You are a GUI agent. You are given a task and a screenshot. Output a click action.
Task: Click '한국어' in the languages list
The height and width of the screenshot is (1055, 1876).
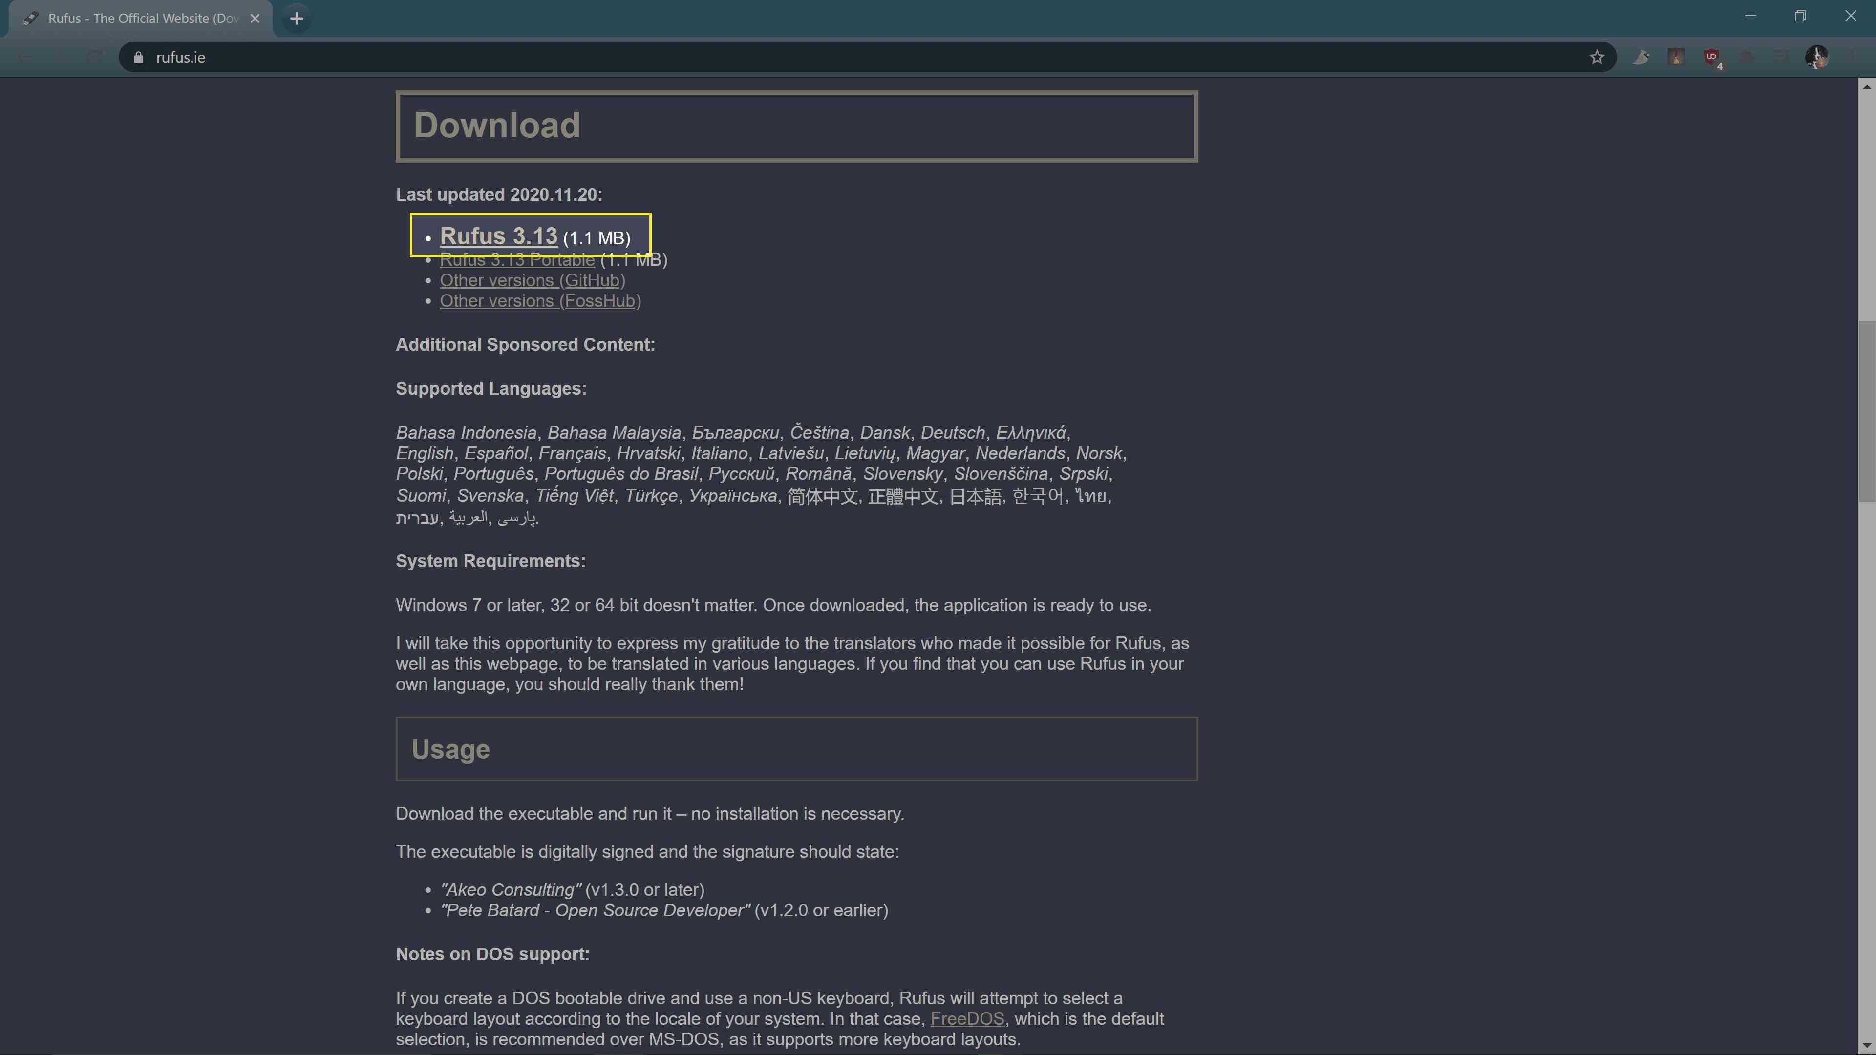(x=1039, y=496)
